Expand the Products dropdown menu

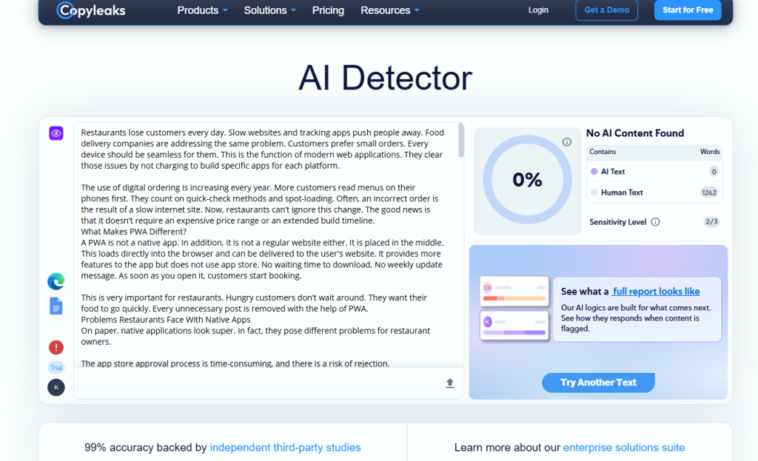coord(202,10)
